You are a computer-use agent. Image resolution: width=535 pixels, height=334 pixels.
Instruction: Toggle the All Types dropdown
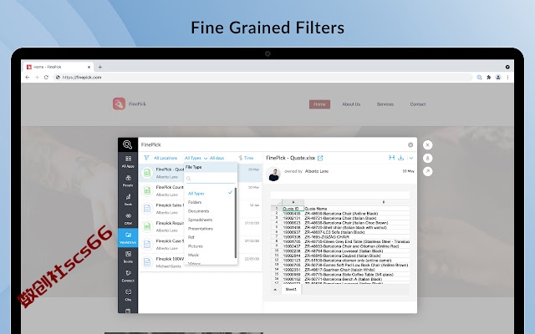click(196, 158)
